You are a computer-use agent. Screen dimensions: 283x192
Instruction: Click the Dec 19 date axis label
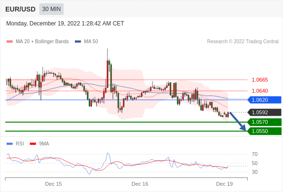pyautogui.click(x=224, y=184)
